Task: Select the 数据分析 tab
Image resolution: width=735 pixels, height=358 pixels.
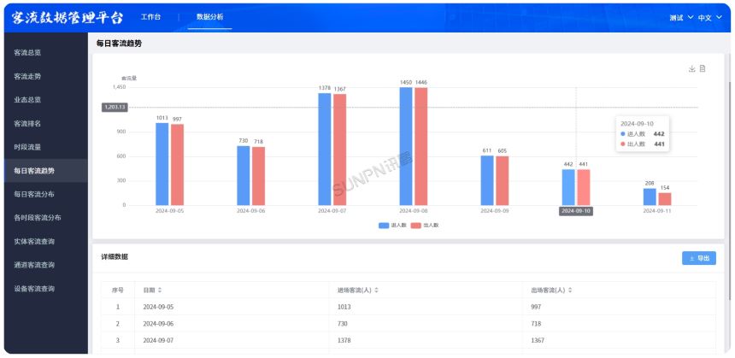Action: [209, 17]
